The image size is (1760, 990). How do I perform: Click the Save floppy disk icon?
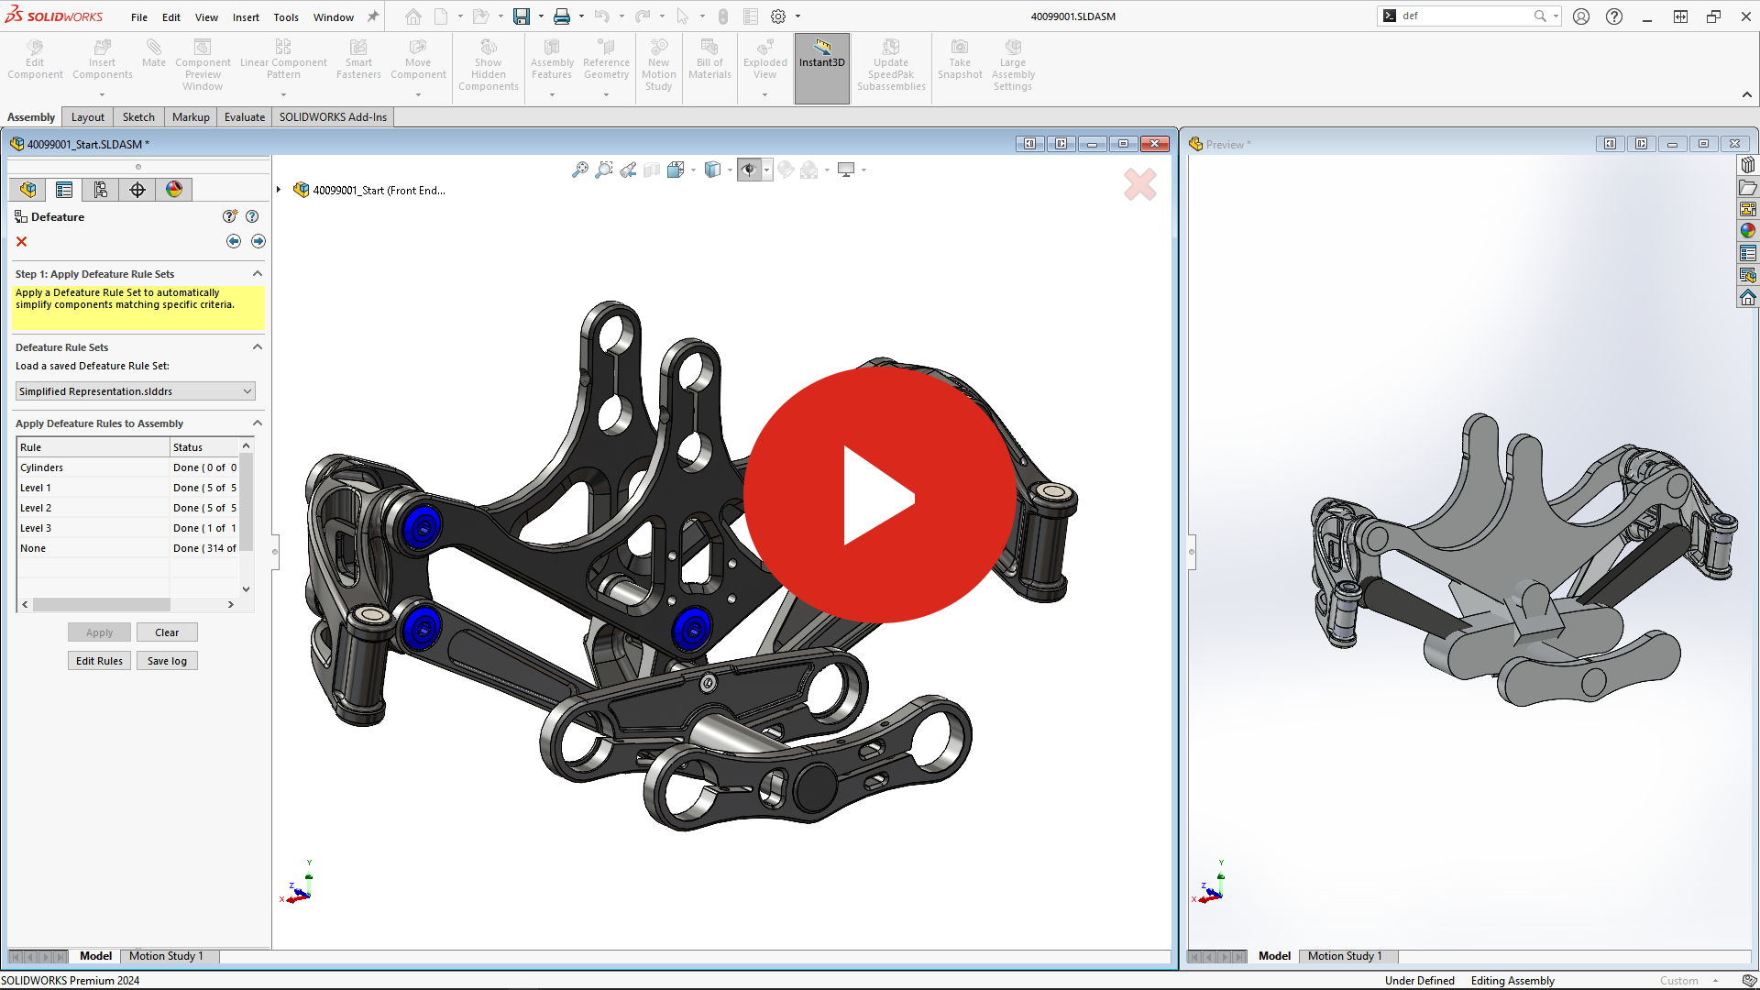point(521,16)
